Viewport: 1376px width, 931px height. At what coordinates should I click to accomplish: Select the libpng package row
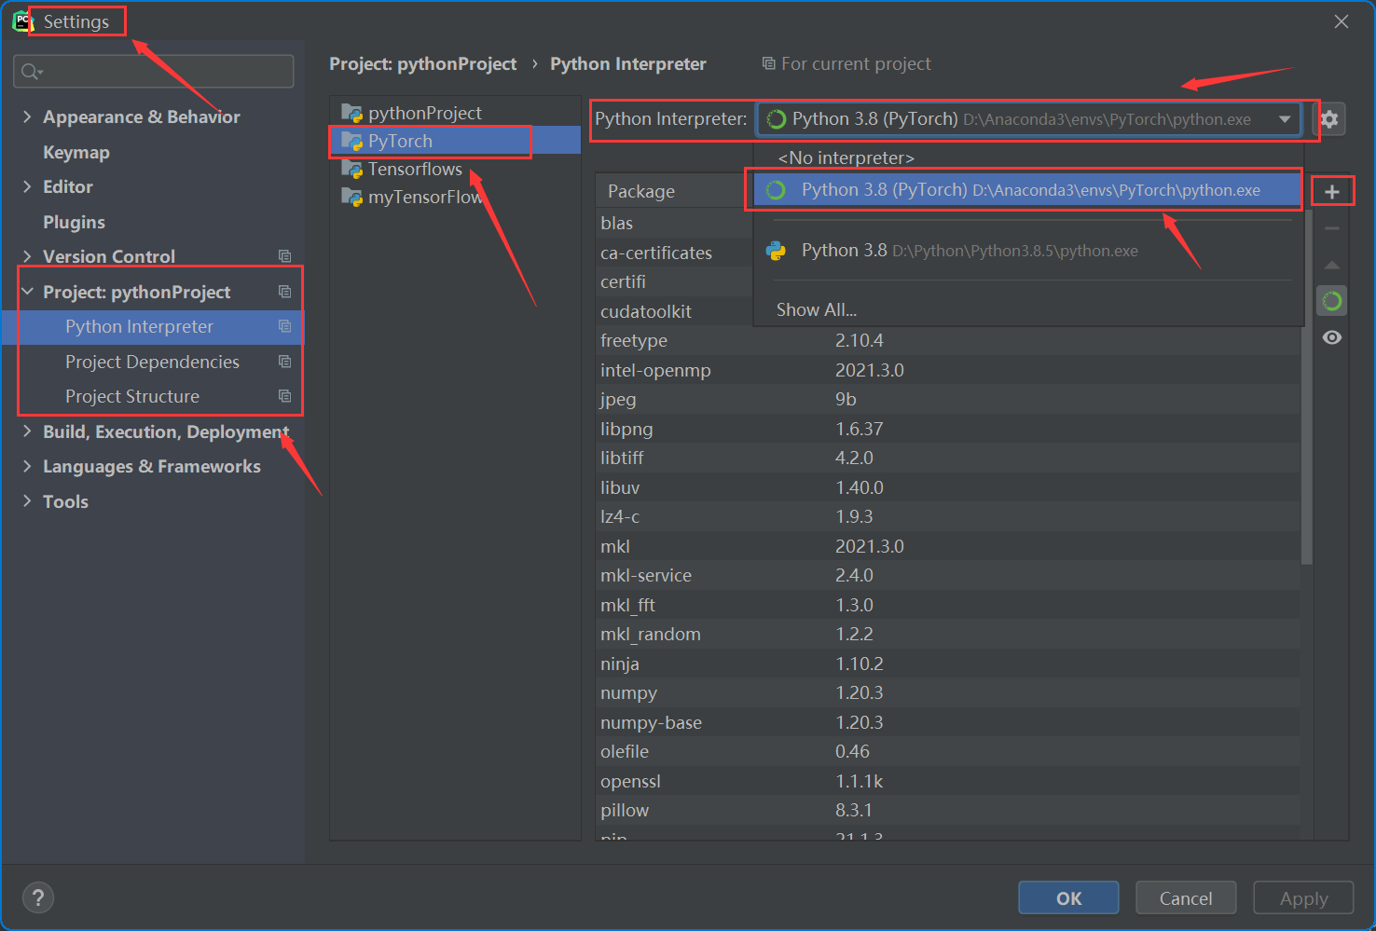[947, 429]
